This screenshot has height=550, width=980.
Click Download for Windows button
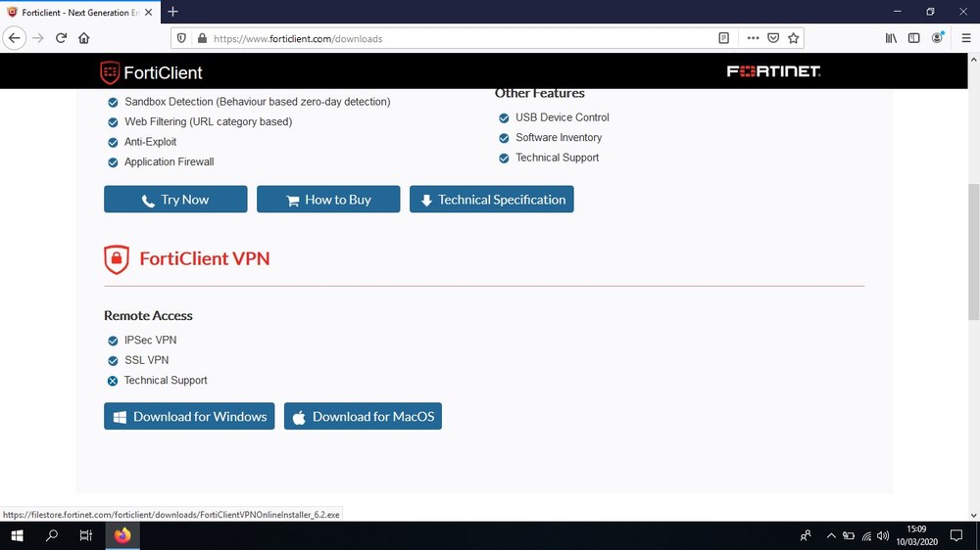coord(189,416)
